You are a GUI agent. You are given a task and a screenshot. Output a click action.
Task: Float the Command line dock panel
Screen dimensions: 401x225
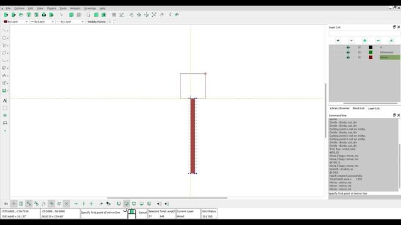click(394, 115)
